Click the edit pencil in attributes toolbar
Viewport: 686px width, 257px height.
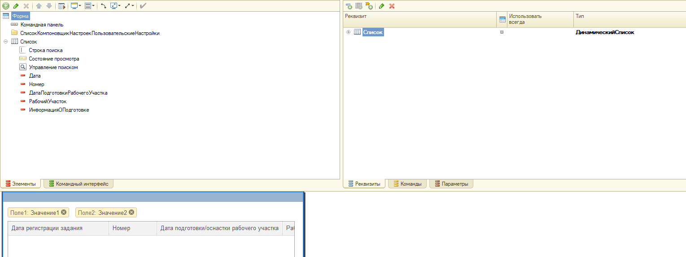(381, 6)
